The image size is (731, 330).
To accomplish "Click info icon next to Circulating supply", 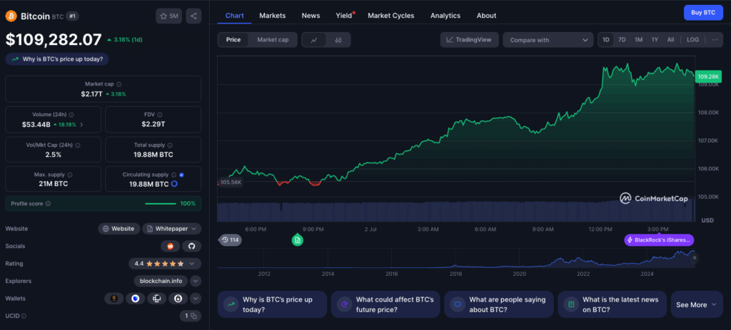I will click(173, 175).
